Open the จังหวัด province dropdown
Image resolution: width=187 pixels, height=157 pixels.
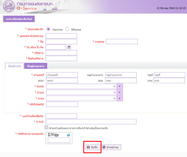pos(120,86)
